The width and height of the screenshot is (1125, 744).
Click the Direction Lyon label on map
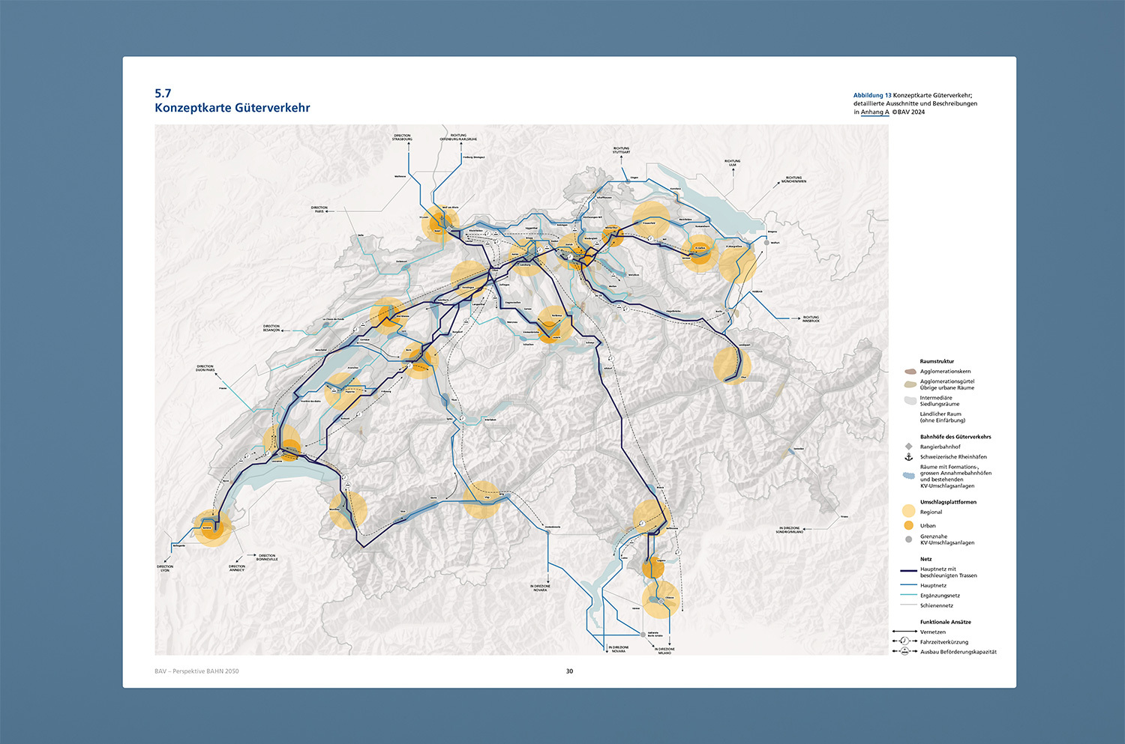coord(165,569)
